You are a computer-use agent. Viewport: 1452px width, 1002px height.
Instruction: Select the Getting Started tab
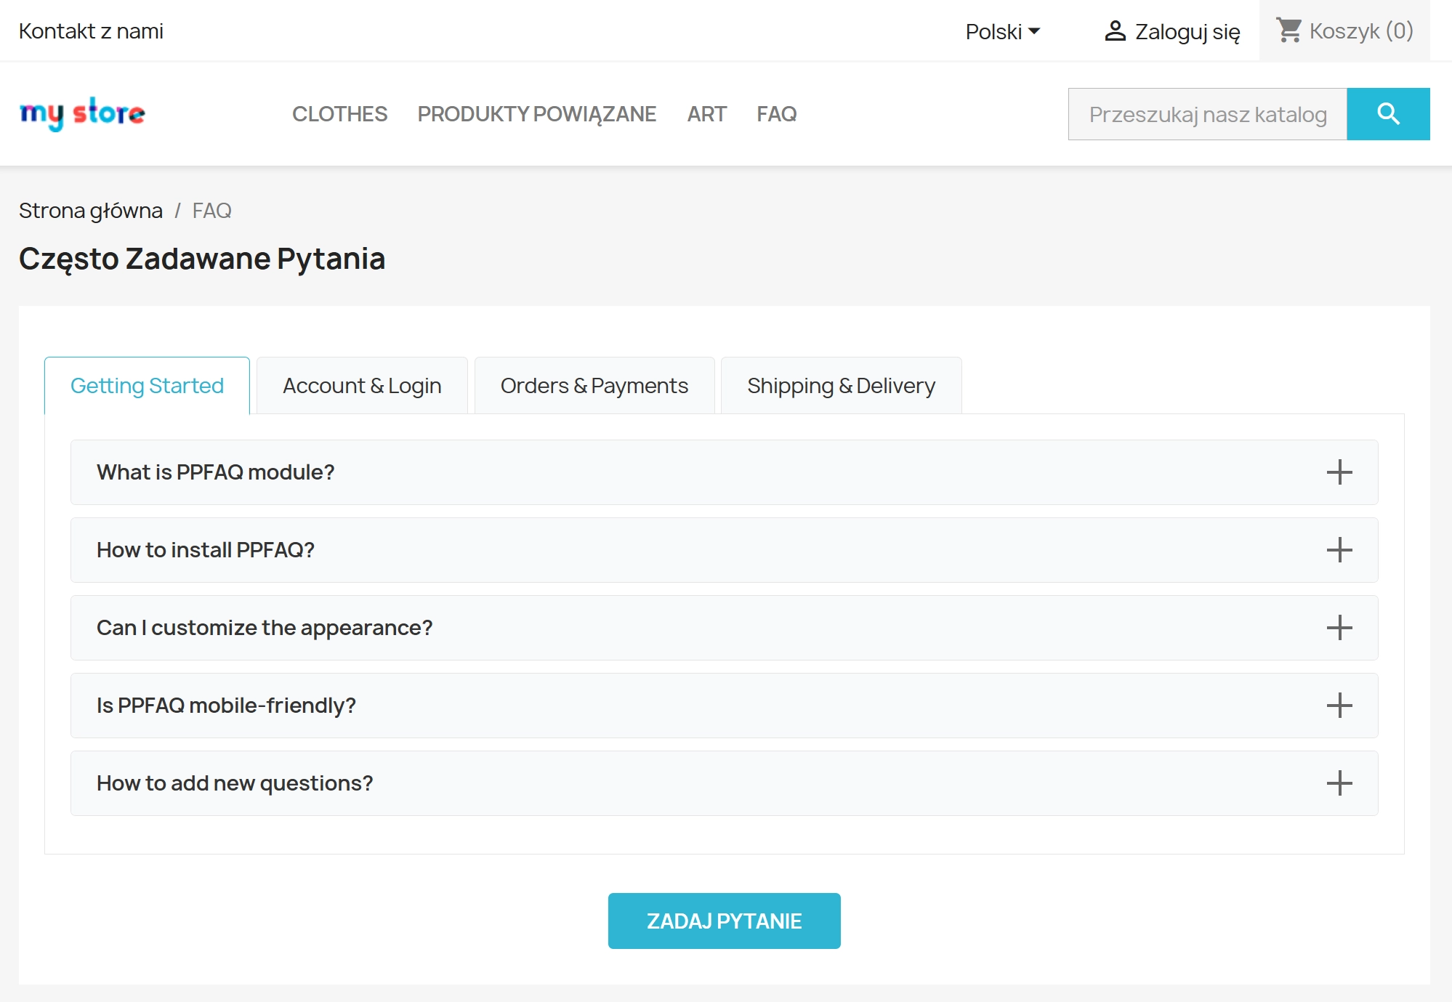click(x=146, y=385)
